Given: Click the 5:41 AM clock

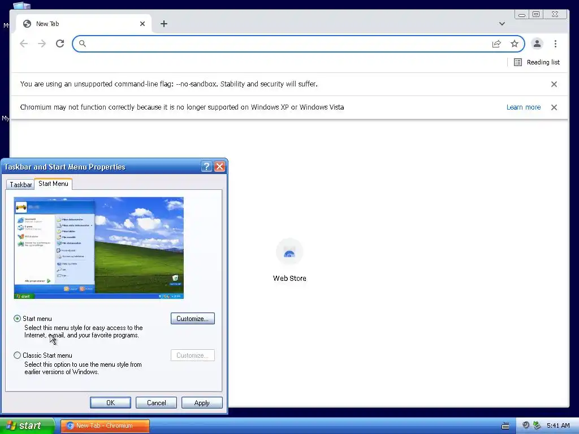Looking at the screenshot, I should point(558,426).
